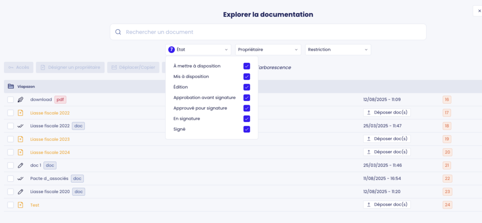
Task: Select the checkbox for Liasse fiscale 2020 row
Action: click(10, 192)
